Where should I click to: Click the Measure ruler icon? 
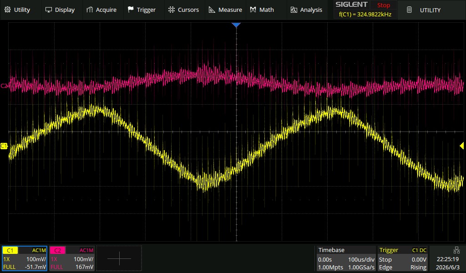click(x=212, y=10)
